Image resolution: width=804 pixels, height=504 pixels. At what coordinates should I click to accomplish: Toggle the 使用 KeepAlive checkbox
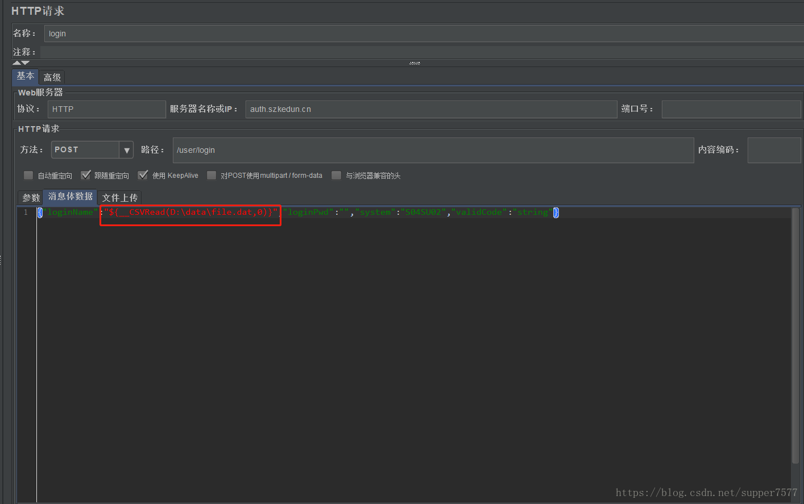click(143, 175)
